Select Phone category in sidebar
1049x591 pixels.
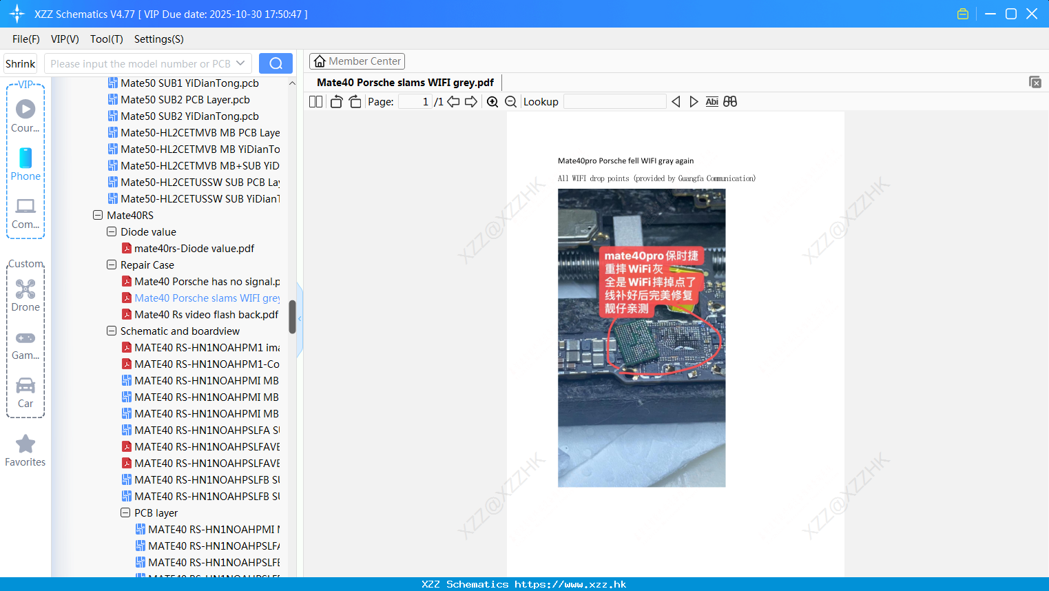point(25,164)
